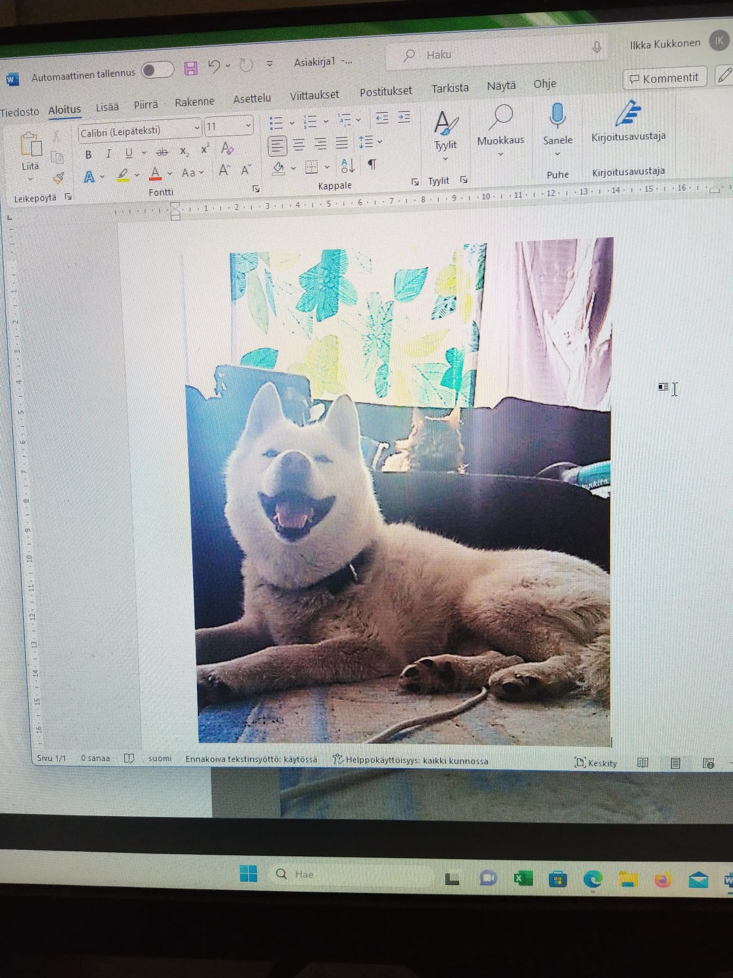
Task: Expand the Liitä paste options arrow
Action: (x=30, y=179)
